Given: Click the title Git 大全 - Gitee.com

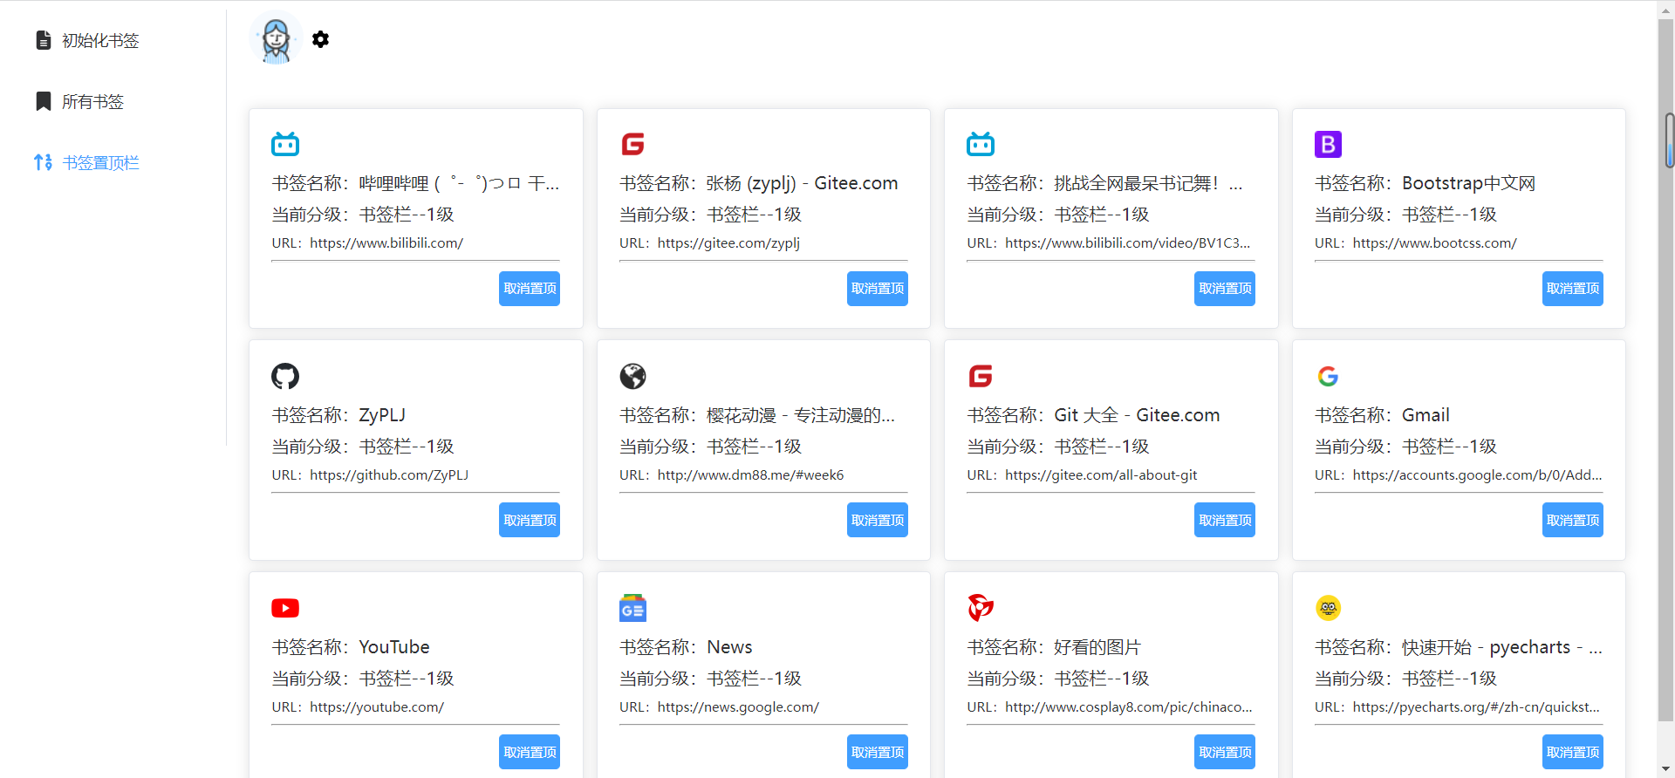Looking at the screenshot, I should (x=1137, y=415).
